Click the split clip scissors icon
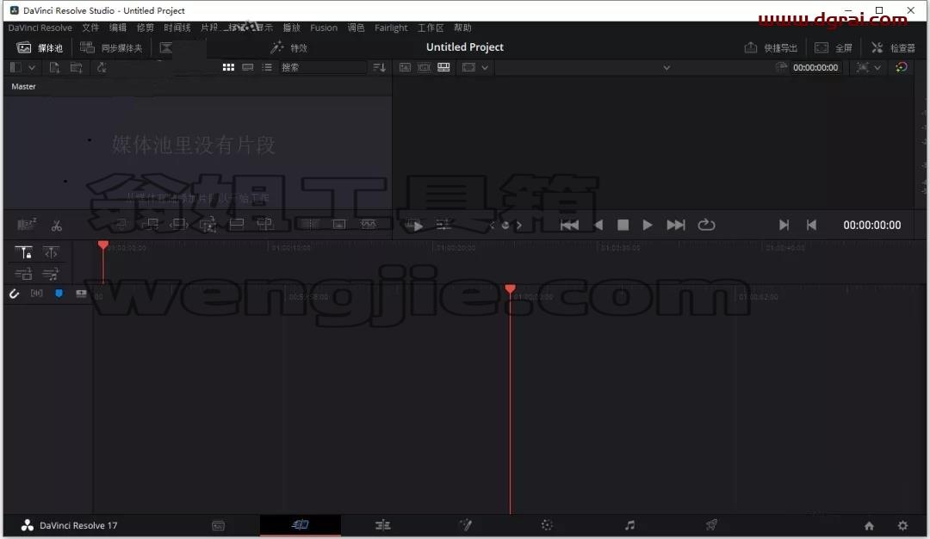Viewport: 930px width, 539px height. click(56, 226)
